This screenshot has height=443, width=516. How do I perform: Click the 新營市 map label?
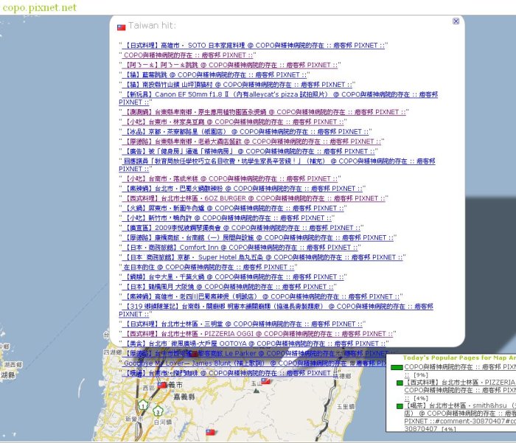(134, 419)
